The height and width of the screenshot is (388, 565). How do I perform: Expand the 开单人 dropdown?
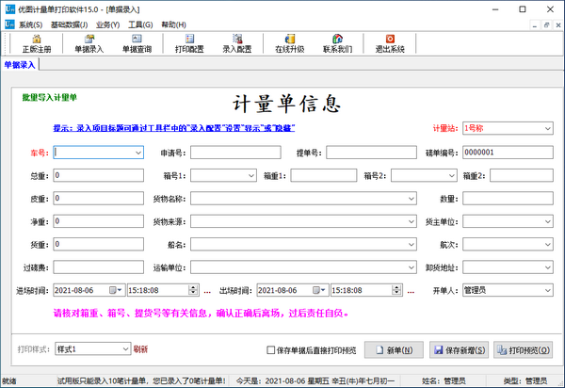(547, 291)
